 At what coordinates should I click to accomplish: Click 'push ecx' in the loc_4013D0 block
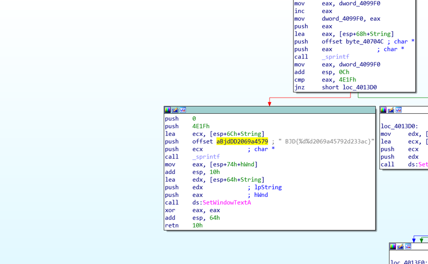400,149
